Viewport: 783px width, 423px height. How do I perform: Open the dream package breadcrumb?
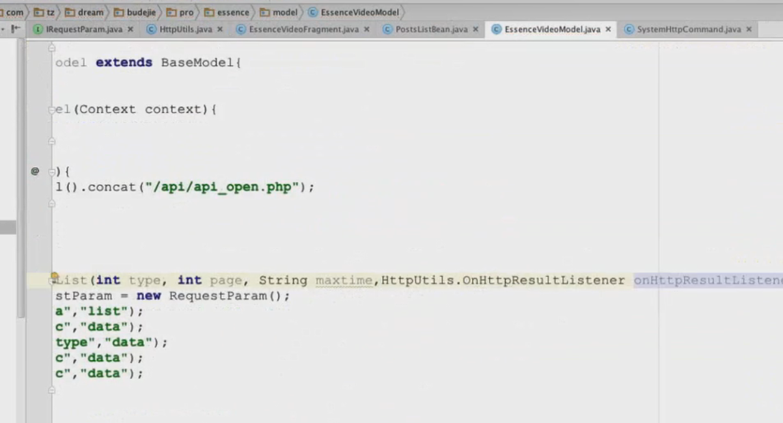tap(84, 12)
